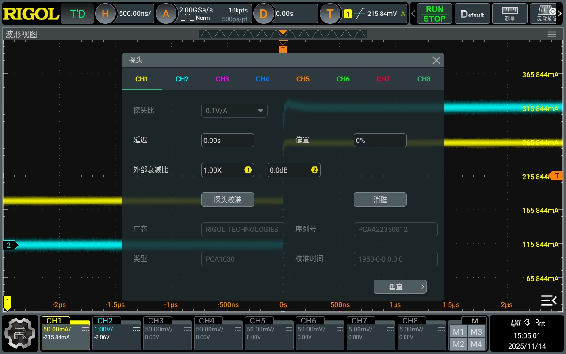Switch to the CH2 probe tab

tap(182, 79)
